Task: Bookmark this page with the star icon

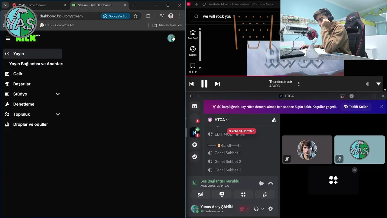Action: (135, 16)
